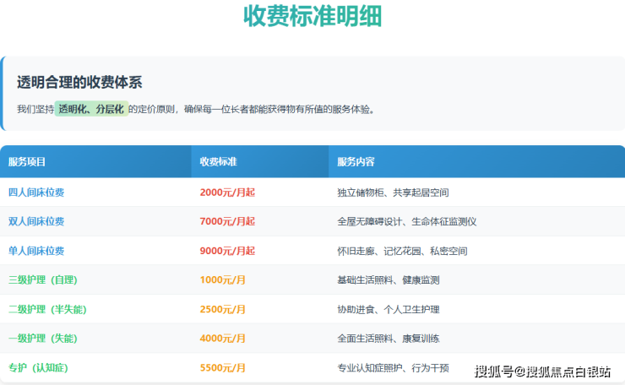Screen dimensions: 625x385
Task: Click the 2000元/月起 price
Action: [x=227, y=192]
